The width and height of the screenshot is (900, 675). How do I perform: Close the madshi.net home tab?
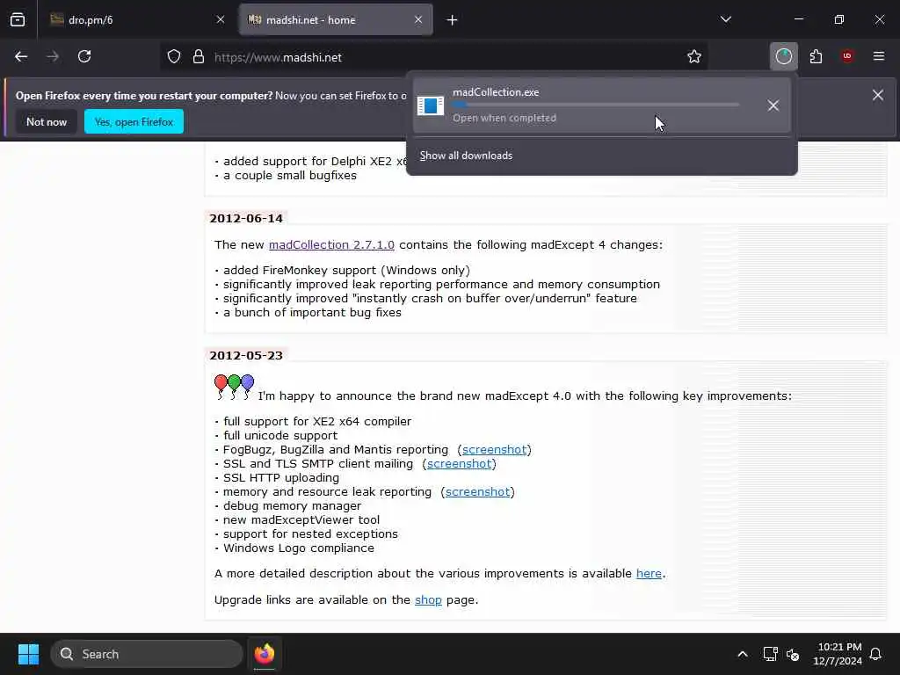[x=418, y=20]
